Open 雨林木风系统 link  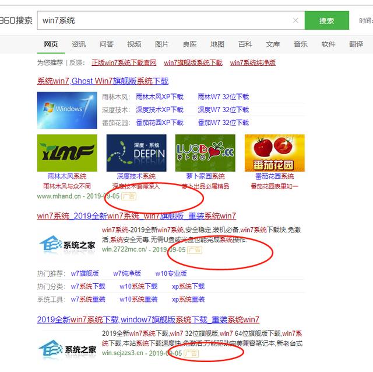tap(67, 176)
